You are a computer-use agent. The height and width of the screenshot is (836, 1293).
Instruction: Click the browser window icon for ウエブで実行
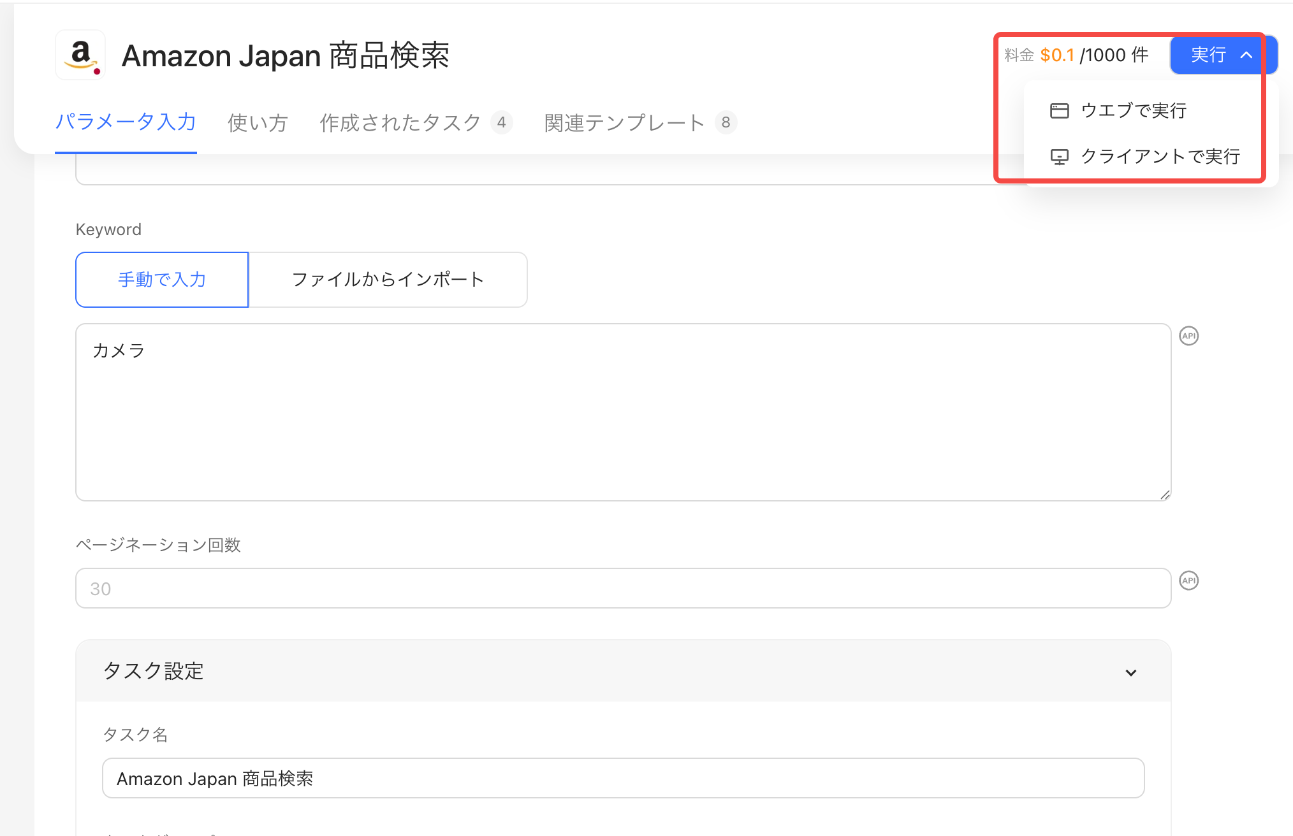click(x=1059, y=111)
